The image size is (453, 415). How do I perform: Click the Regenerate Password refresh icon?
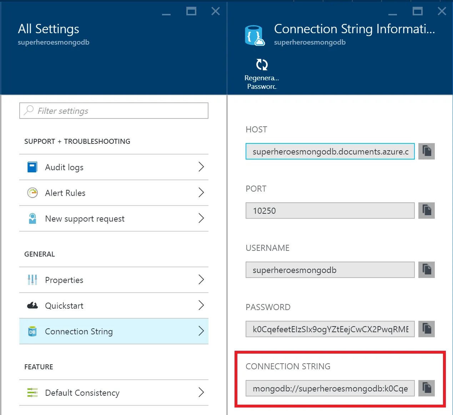[262, 65]
